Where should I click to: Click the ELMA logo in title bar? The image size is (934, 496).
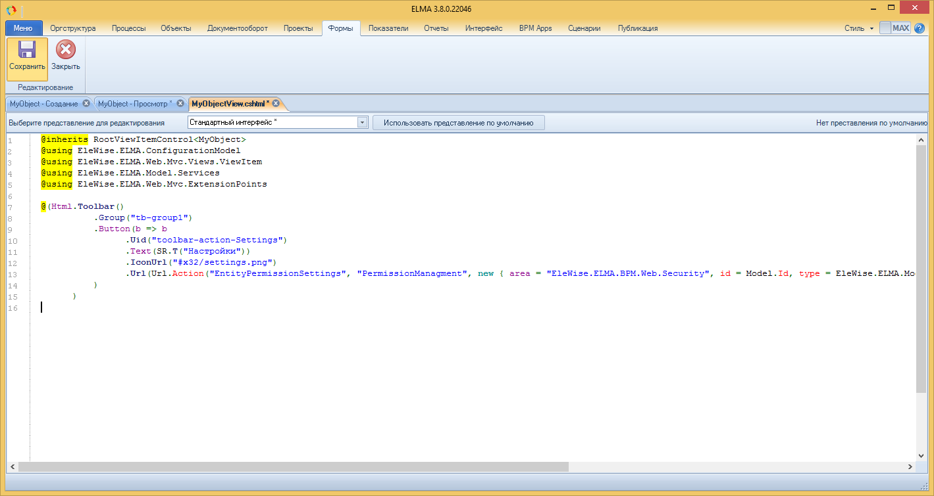point(11,9)
